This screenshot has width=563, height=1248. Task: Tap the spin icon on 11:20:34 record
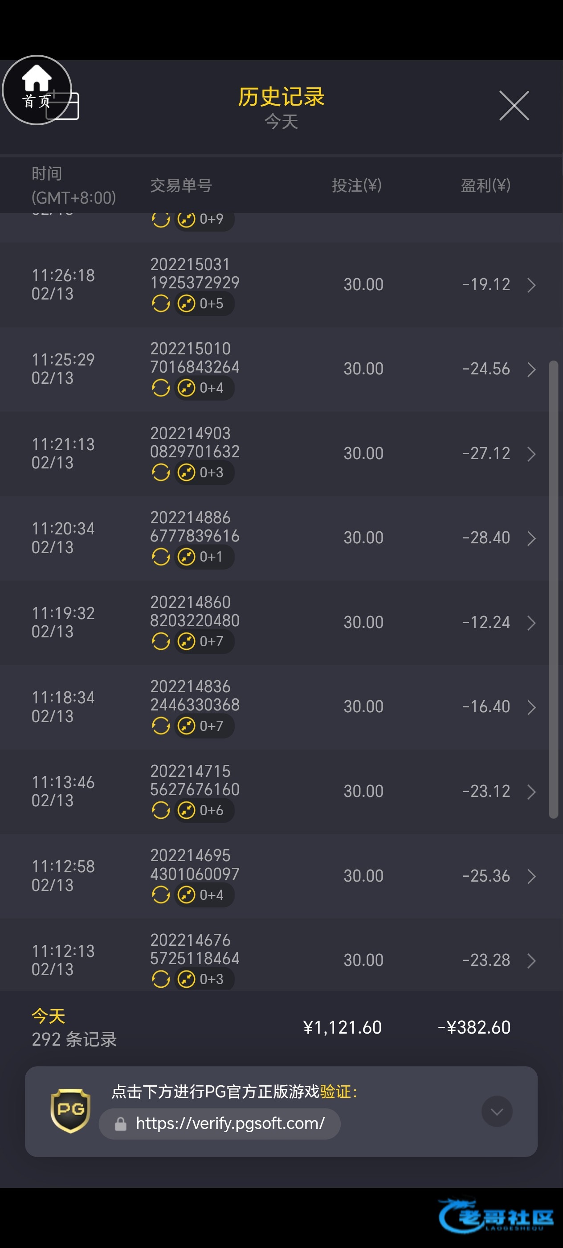pyautogui.click(x=161, y=557)
